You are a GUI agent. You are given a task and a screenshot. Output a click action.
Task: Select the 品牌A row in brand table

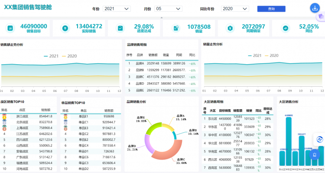pos(162,63)
